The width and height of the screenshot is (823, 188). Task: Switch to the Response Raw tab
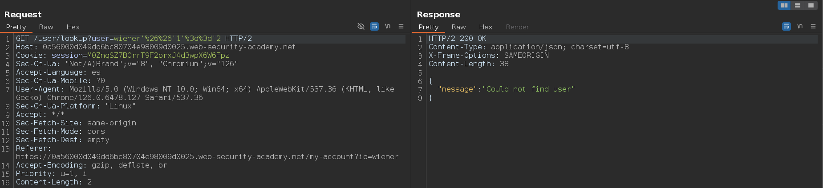point(458,27)
